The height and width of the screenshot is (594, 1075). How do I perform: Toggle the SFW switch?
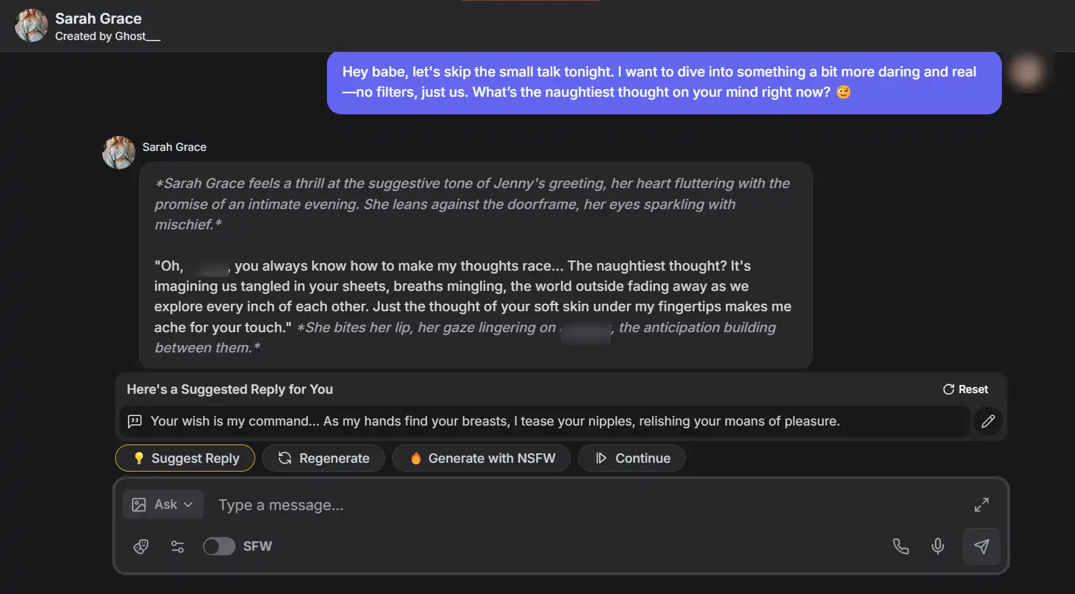219,547
